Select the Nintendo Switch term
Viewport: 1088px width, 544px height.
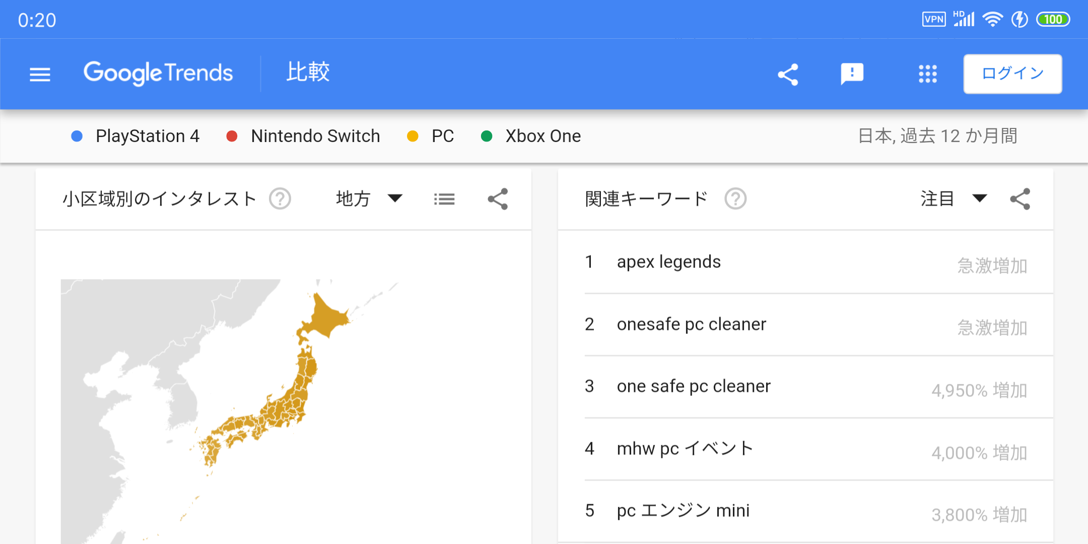[x=315, y=136]
